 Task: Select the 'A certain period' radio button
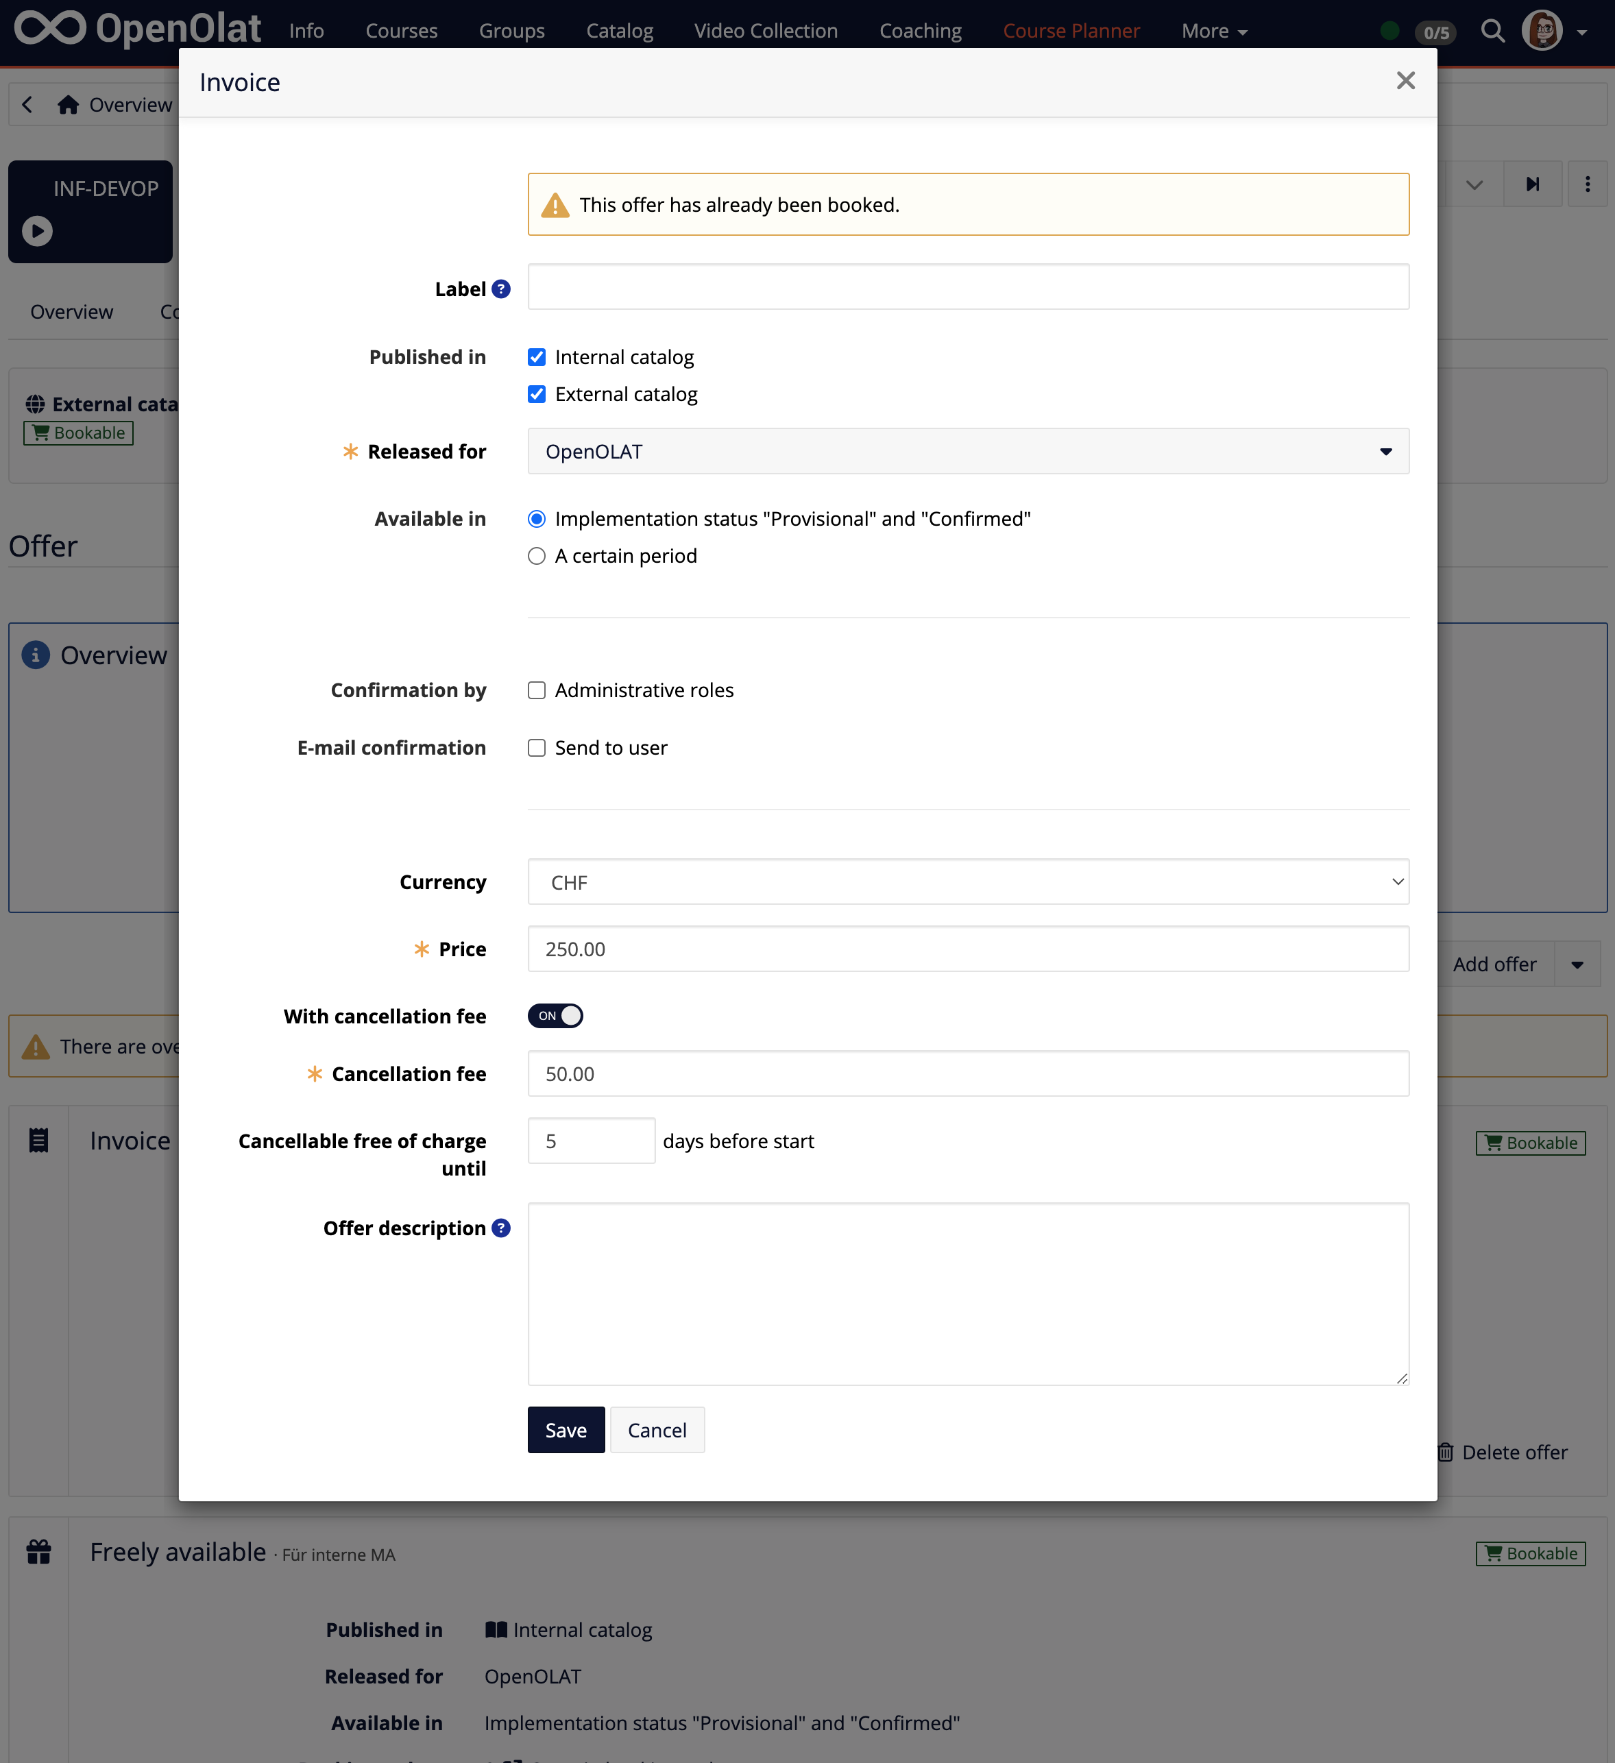click(536, 555)
